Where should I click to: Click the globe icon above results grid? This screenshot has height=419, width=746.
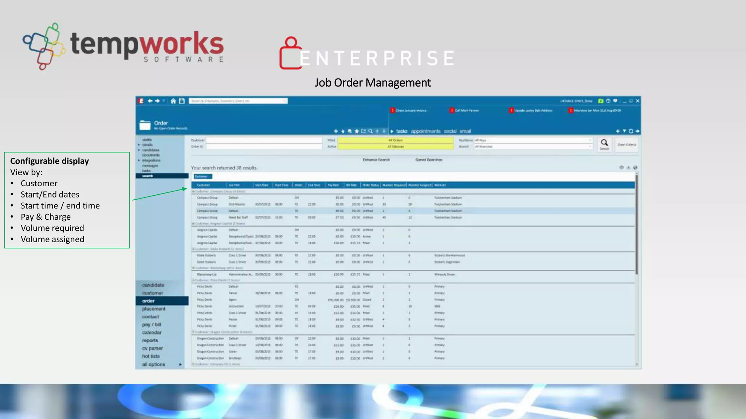635,168
